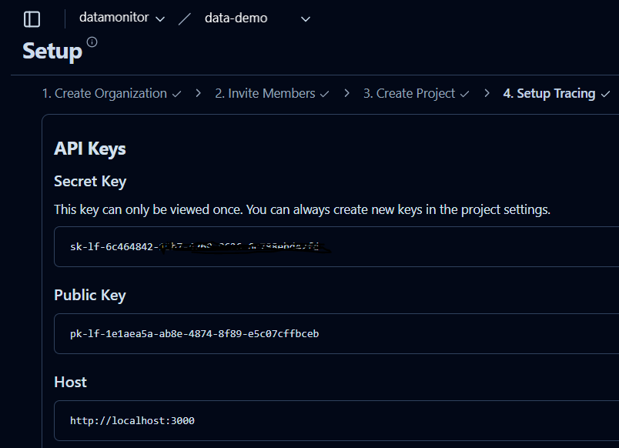Click checkmark beside Setup Tracing
619x448 pixels.
(x=605, y=94)
